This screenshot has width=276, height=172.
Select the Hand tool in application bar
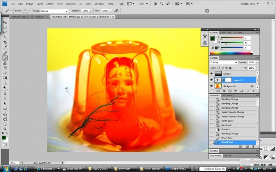155,4
